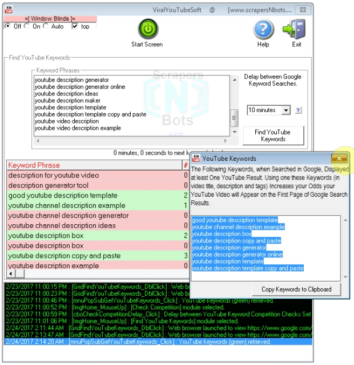The height and width of the screenshot is (365, 354).
Task: Select log line at 11:01:06 PM
Action: coord(158,321)
